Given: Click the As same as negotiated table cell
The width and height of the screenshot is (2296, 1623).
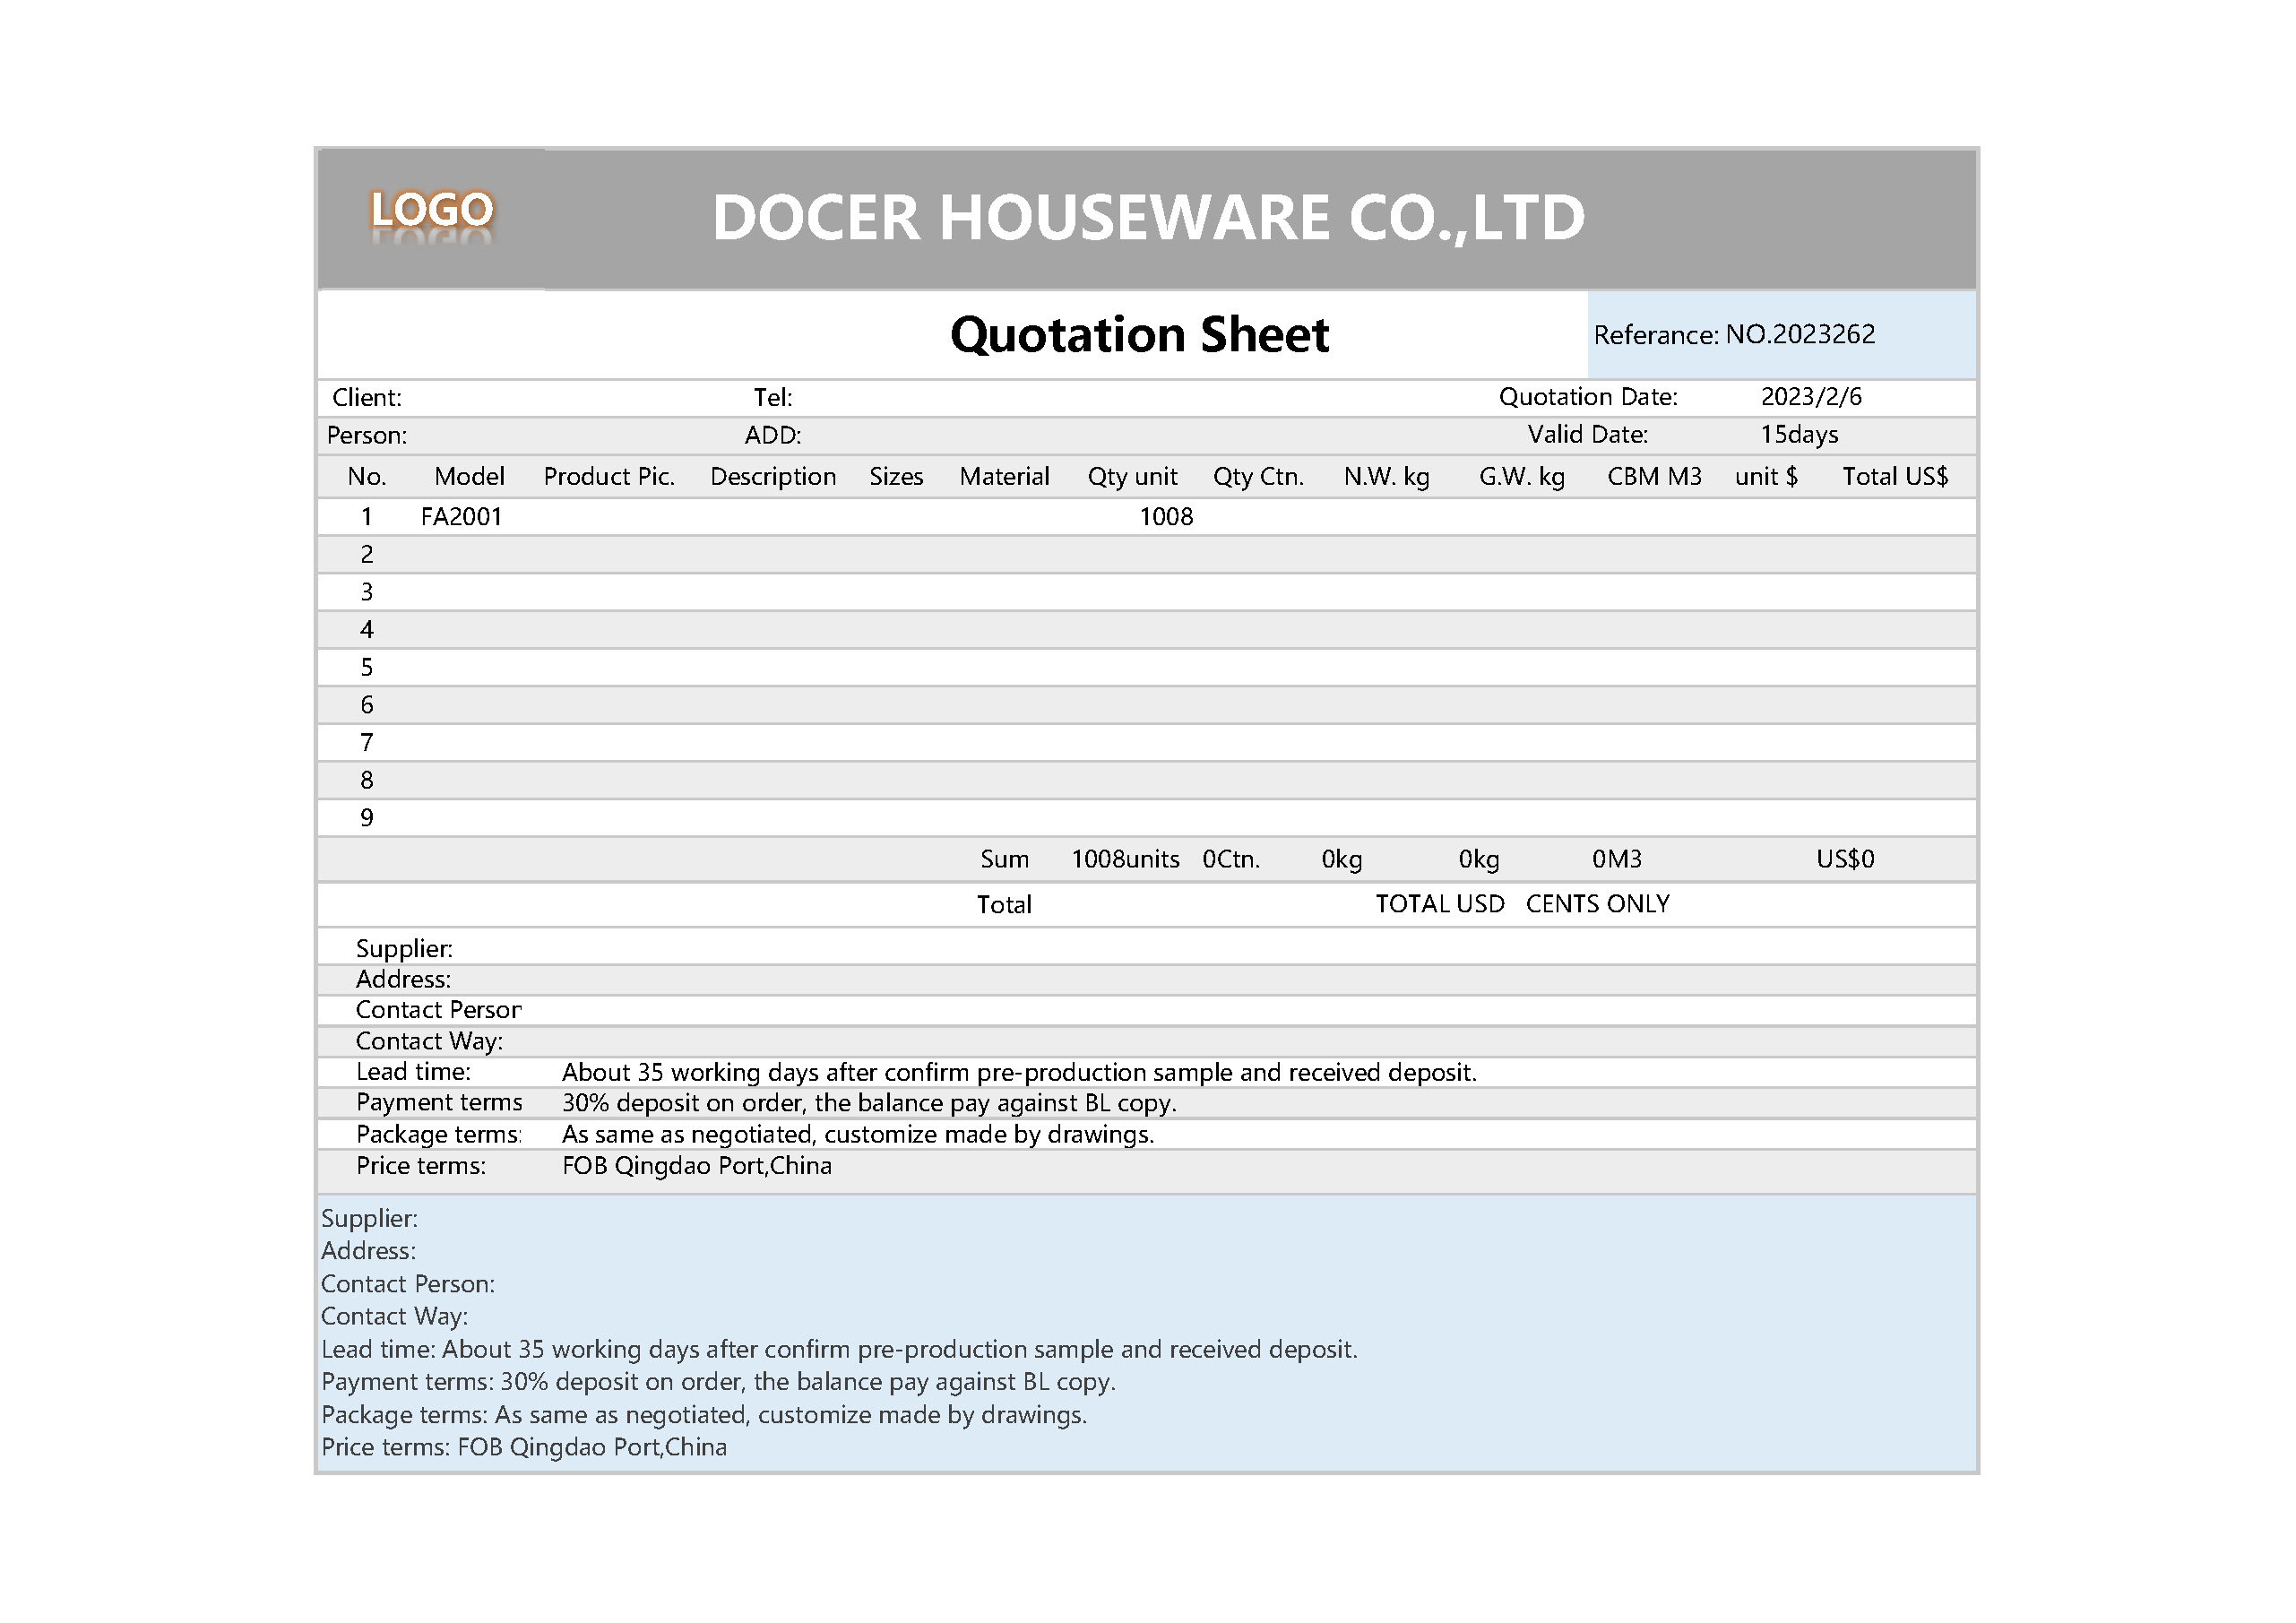Looking at the screenshot, I should tap(858, 1135).
